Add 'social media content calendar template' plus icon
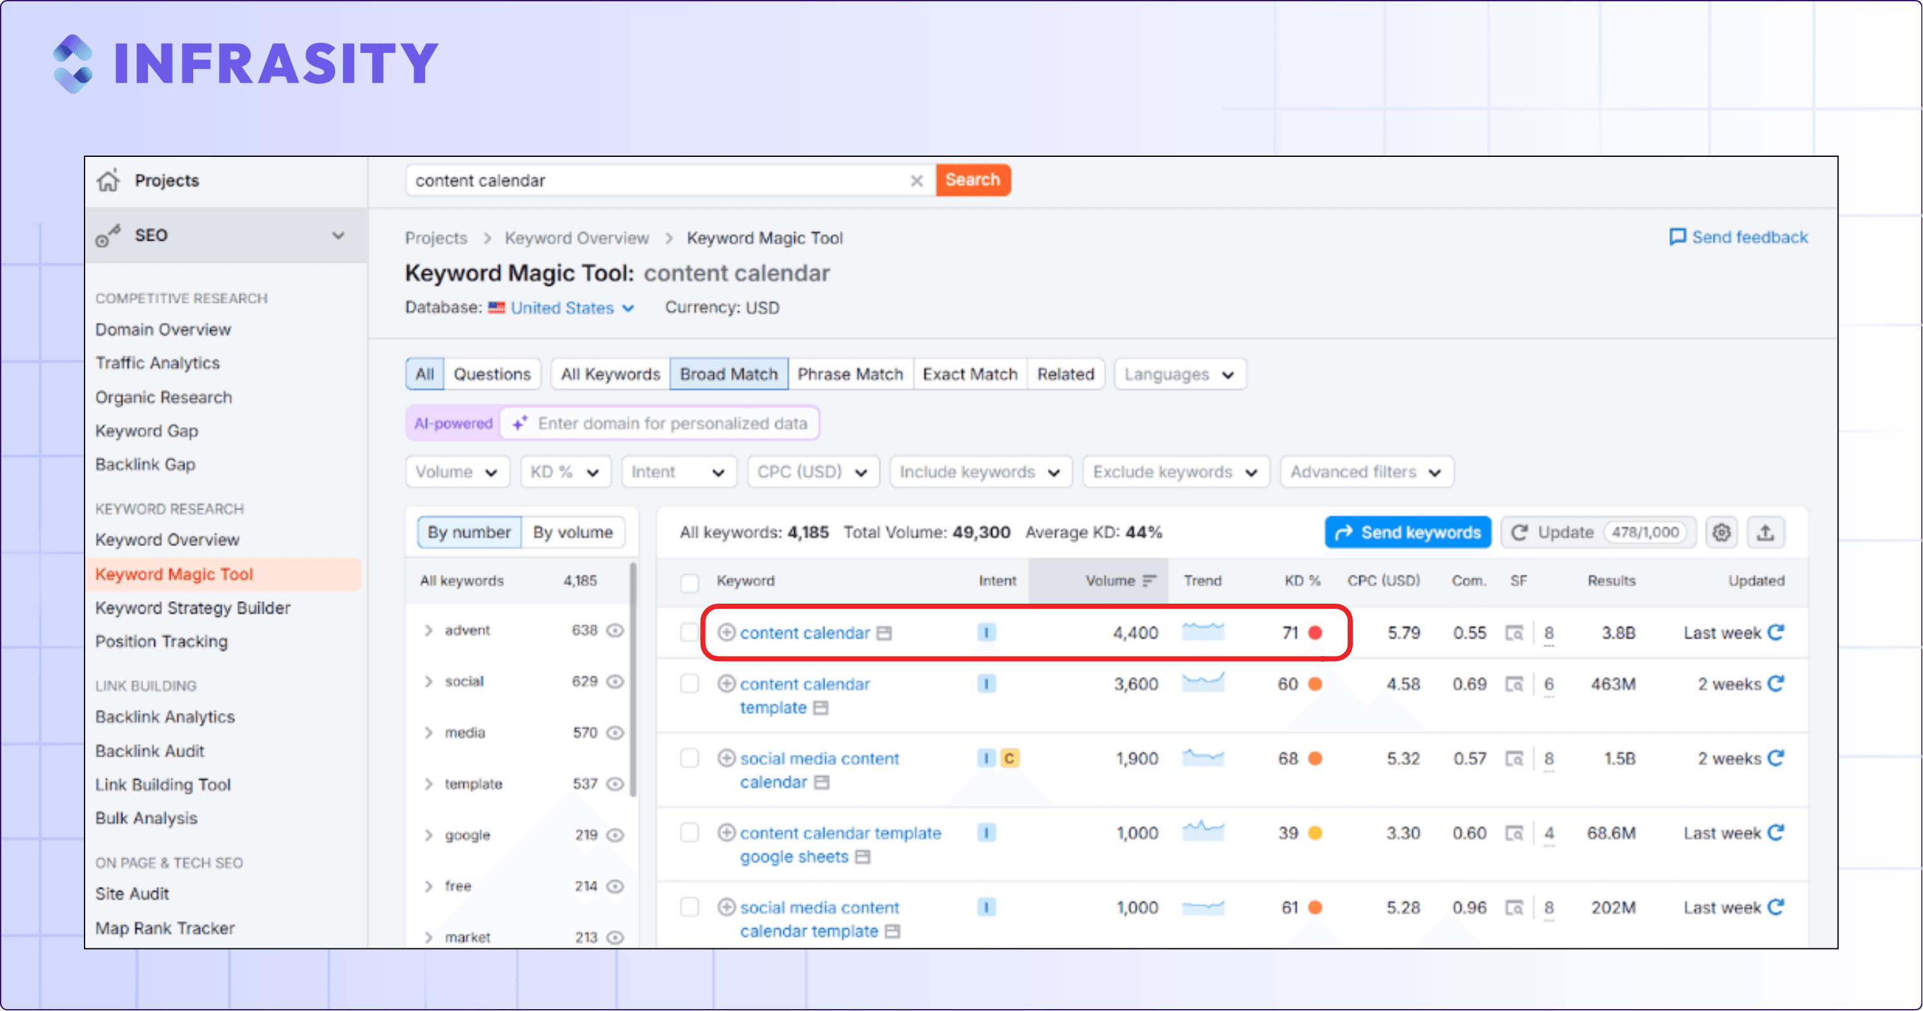The width and height of the screenshot is (1923, 1011). [726, 907]
